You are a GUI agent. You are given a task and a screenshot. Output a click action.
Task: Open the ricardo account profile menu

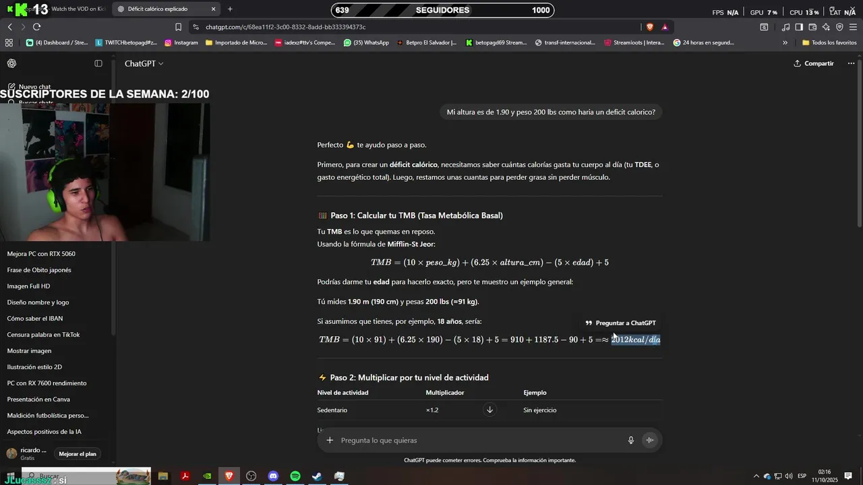27,454
